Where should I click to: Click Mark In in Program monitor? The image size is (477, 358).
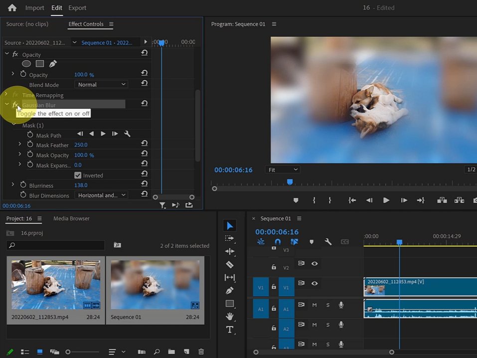click(314, 200)
